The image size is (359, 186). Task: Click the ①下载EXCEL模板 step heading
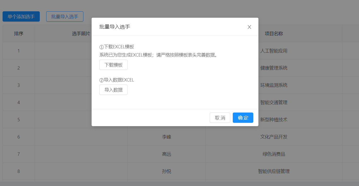117,47
